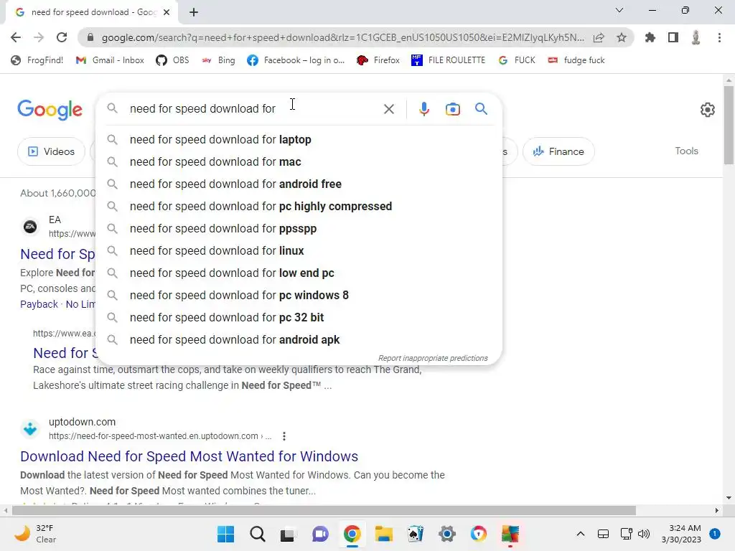Image resolution: width=735 pixels, height=551 pixels.
Task: Select suggestion ending with mac
Action: [299, 161]
